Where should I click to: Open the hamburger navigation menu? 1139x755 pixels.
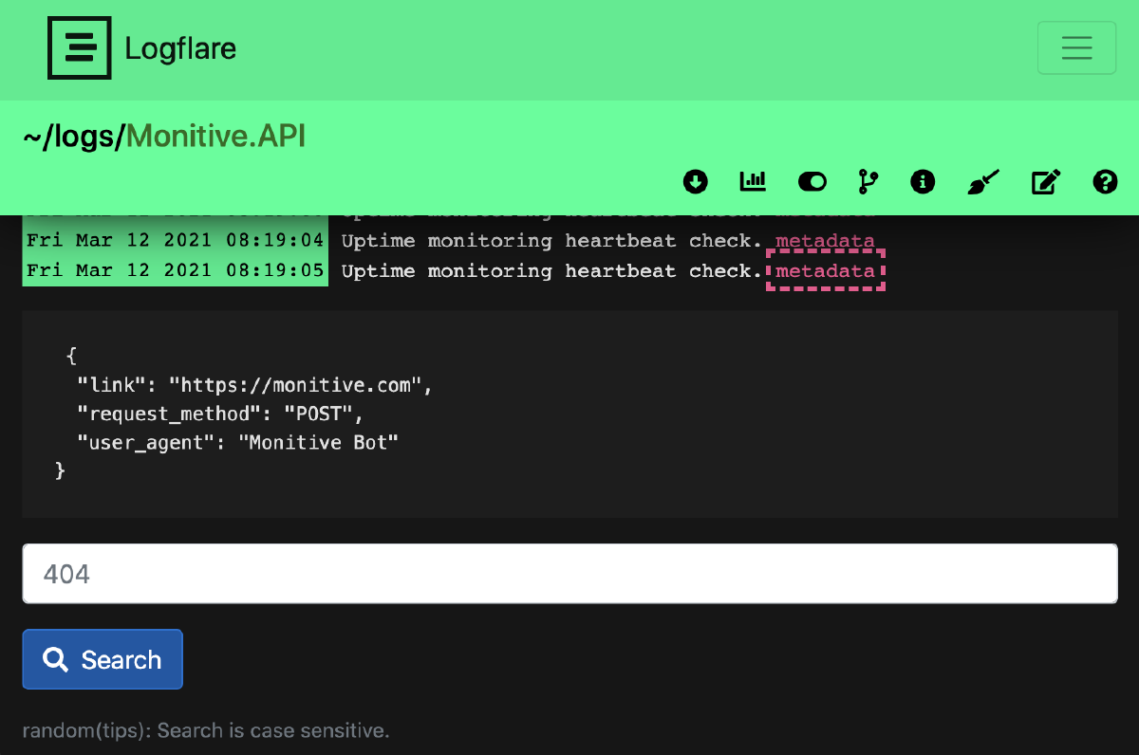pos(1076,47)
